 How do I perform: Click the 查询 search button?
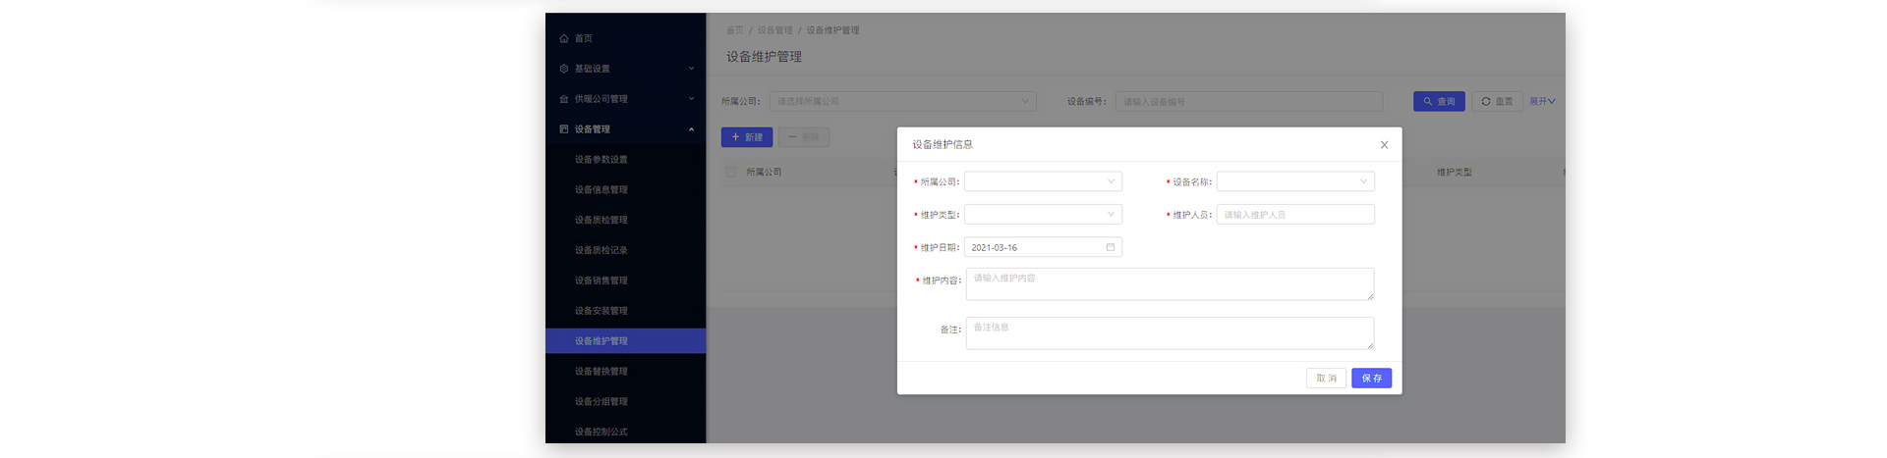(x=1439, y=101)
